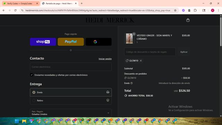View site information icon in address bar
The image size is (222, 125).
click(x=22, y=10)
